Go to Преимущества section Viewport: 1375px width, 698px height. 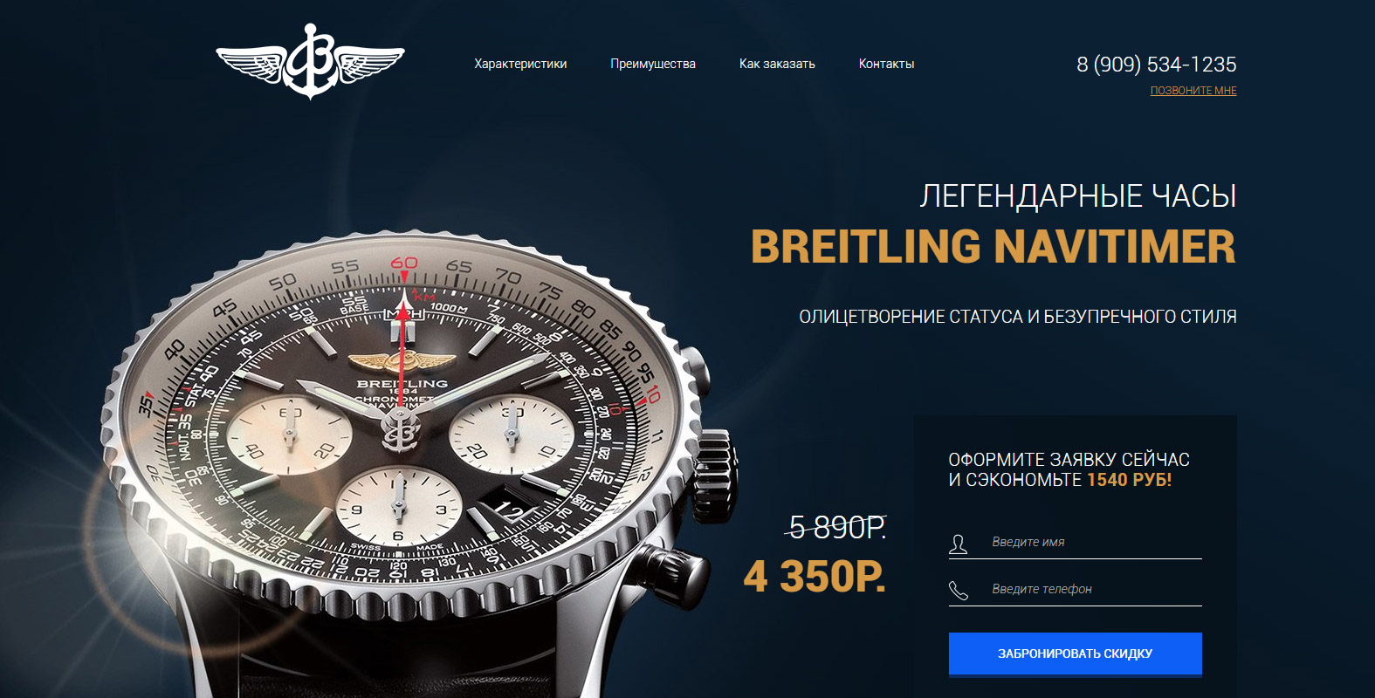(x=653, y=64)
